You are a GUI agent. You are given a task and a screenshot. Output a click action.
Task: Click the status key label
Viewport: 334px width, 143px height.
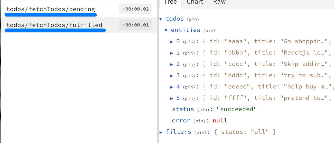(x=183, y=109)
